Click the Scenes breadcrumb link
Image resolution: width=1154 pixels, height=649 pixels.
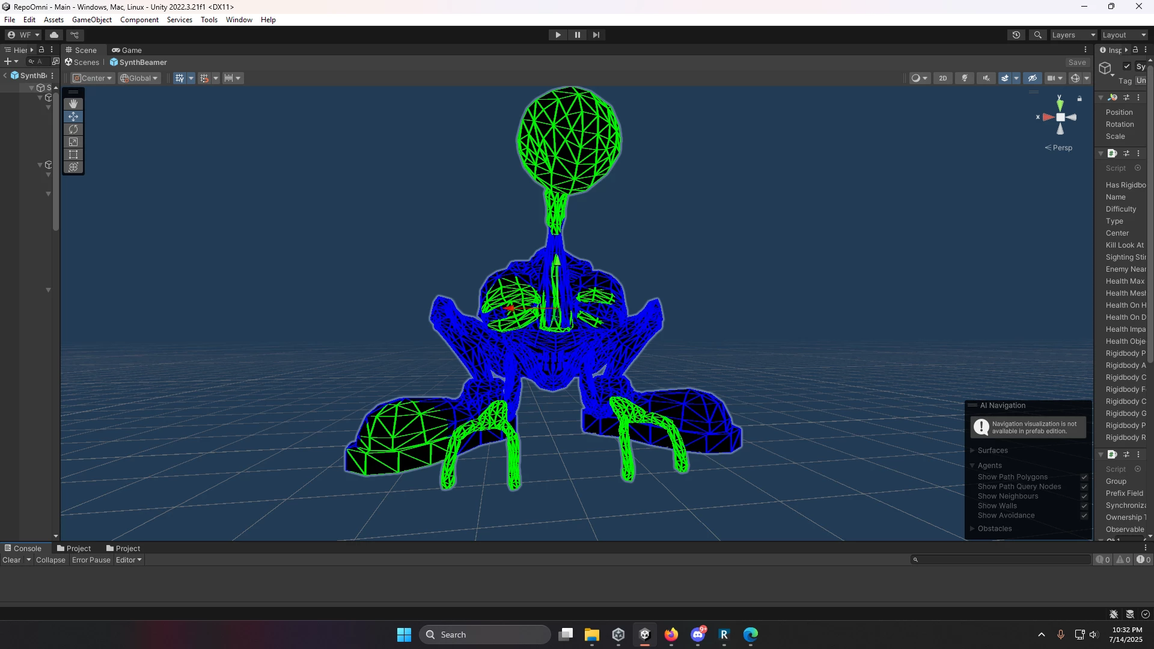[x=82, y=62]
